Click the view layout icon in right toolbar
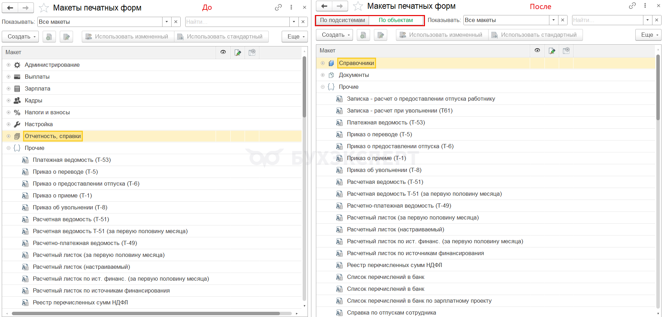The width and height of the screenshot is (664, 317). click(363, 35)
